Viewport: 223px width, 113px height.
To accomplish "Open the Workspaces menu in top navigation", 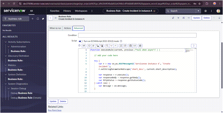I will (81, 11).
